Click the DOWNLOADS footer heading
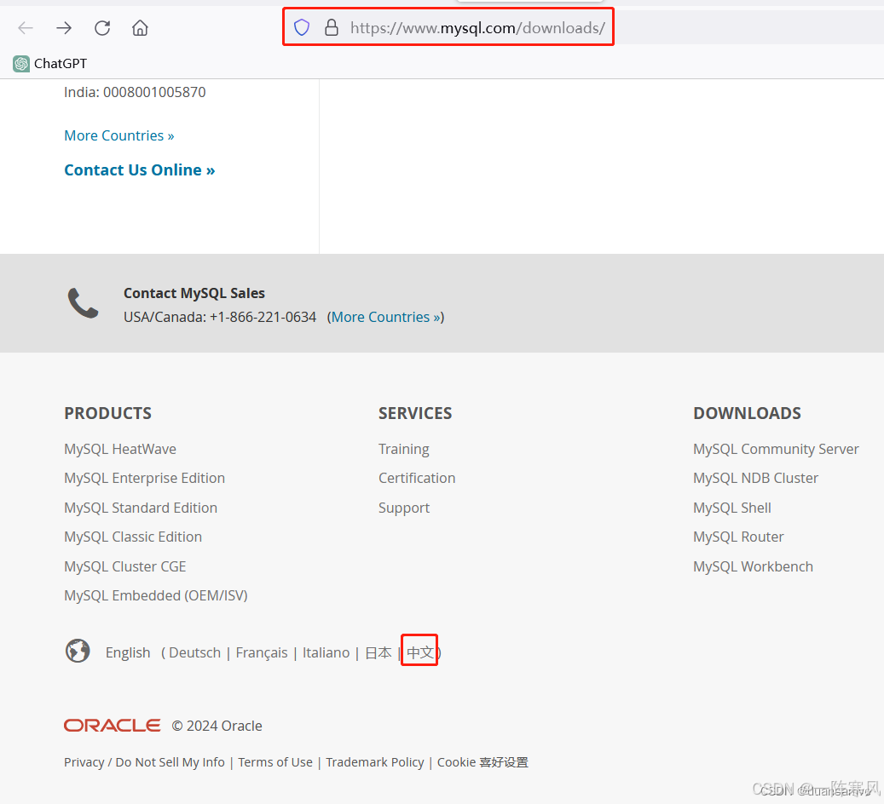This screenshot has width=884, height=804. (747, 413)
